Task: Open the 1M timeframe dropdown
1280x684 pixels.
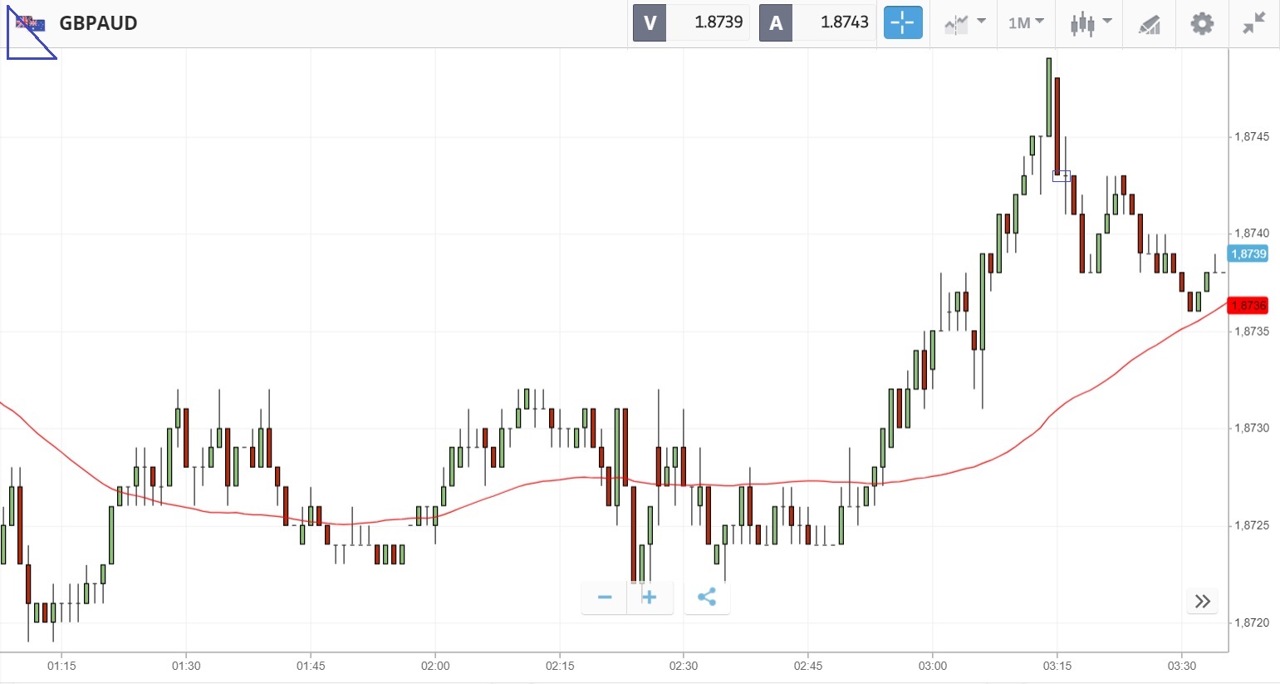Action: tap(1026, 23)
